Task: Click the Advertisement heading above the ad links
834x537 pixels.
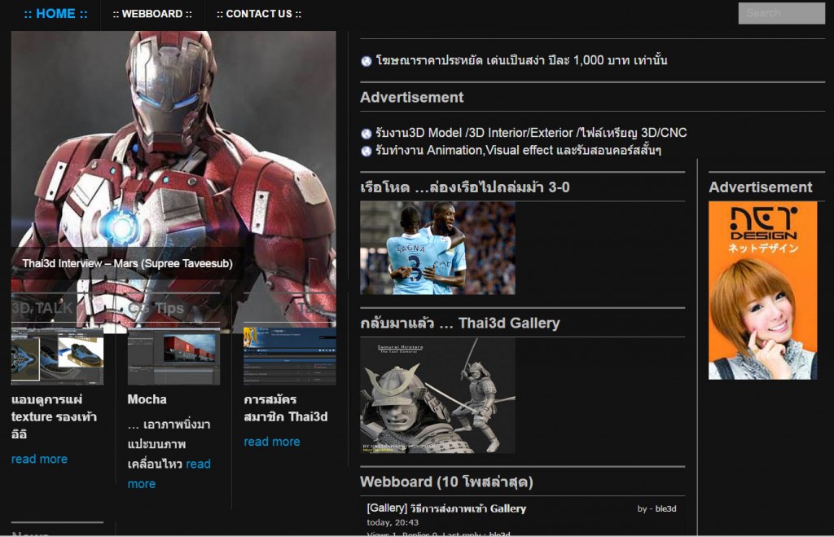Action: 411,98
